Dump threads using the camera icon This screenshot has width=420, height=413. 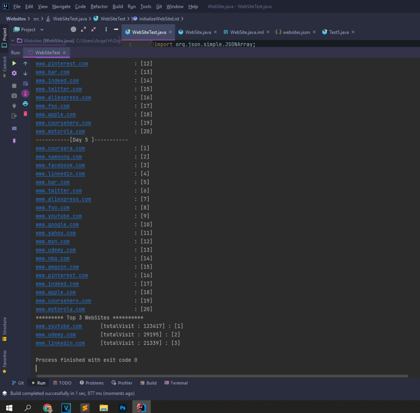point(14,96)
